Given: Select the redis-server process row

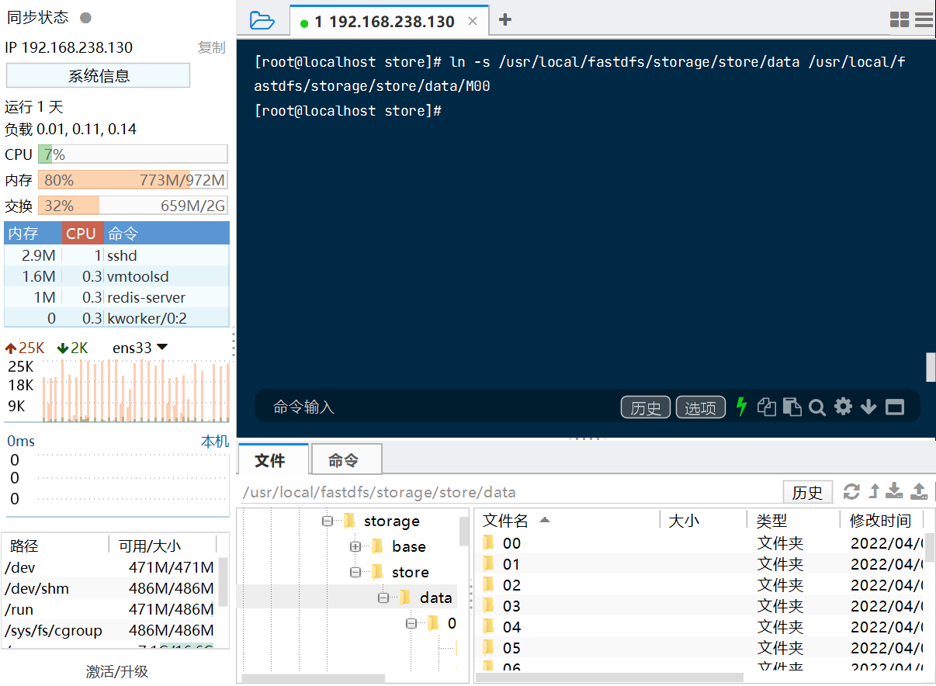Looking at the screenshot, I should point(117,297).
